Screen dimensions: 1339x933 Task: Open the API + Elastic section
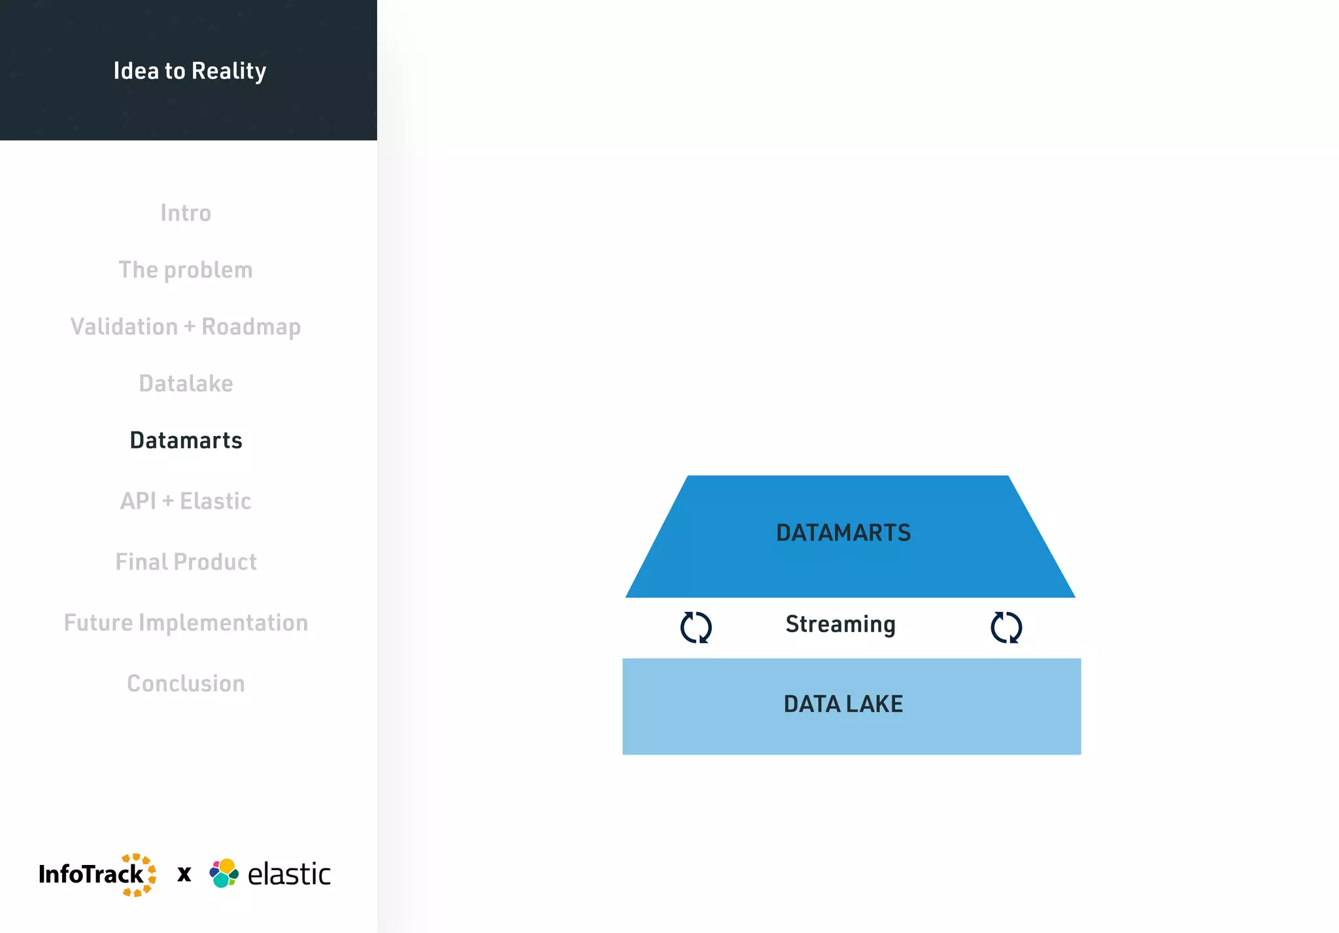click(x=186, y=501)
